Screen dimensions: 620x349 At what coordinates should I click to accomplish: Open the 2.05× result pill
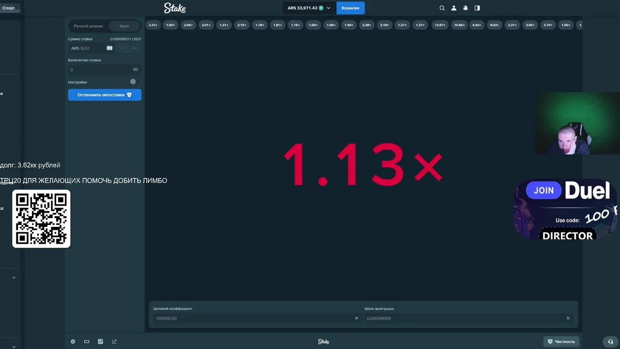[188, 25]
